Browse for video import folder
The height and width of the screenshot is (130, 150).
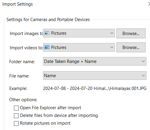click(131, 47)
